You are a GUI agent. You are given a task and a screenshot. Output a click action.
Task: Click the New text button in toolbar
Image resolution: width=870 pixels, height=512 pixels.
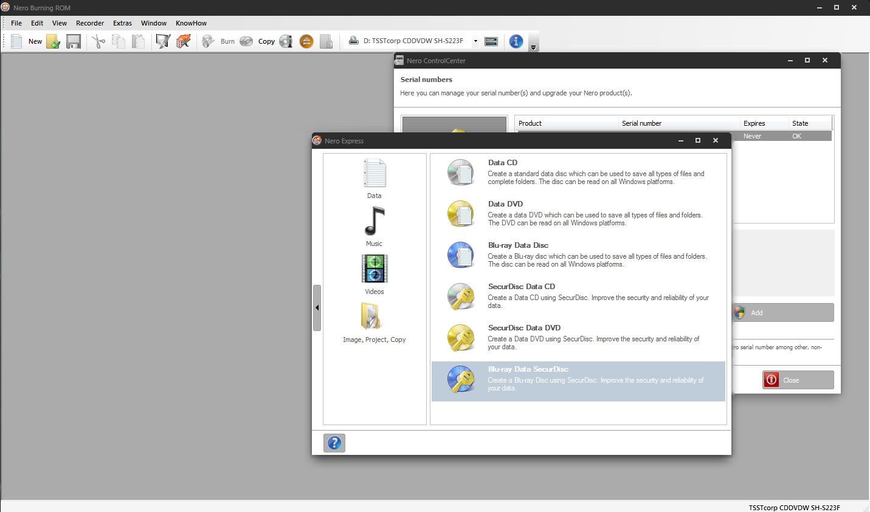(x=35, y=41)
